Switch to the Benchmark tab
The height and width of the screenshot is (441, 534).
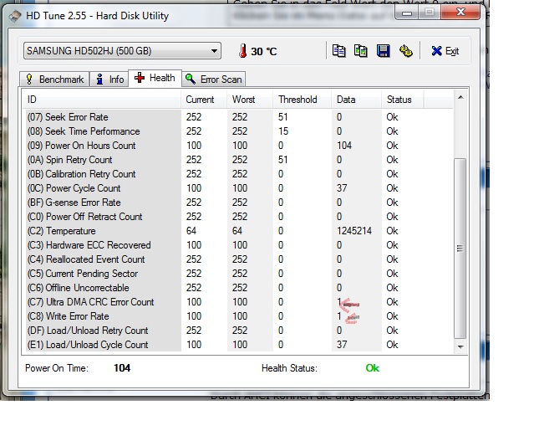(54, 79)
